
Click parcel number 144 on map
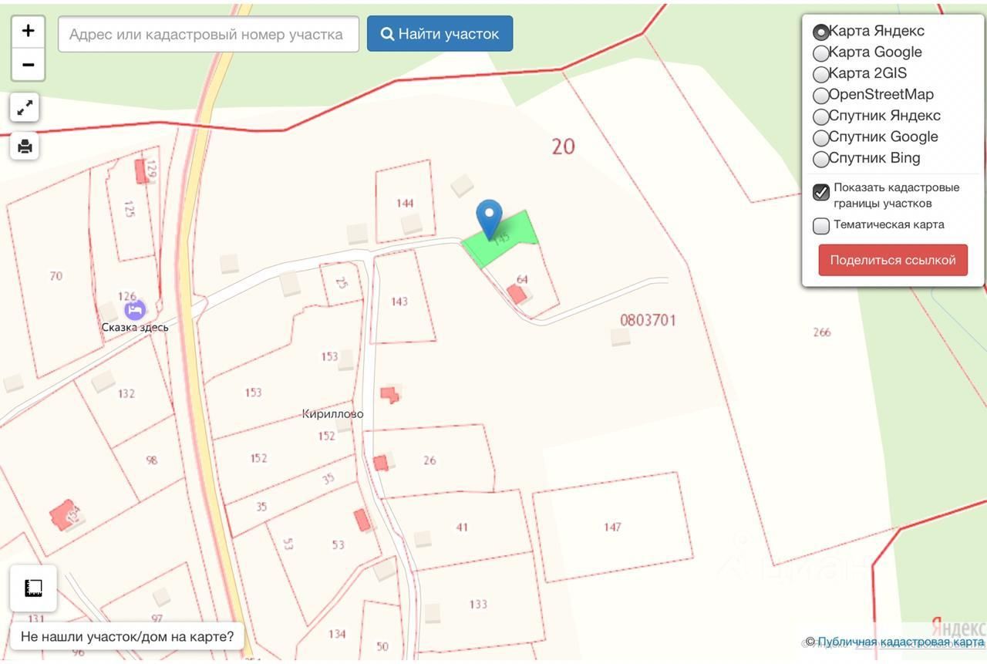(x=405, y=204)
